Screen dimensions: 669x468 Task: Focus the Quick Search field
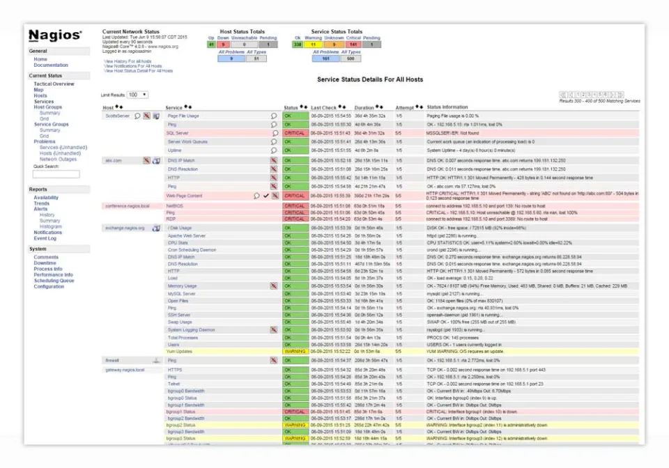[56, 174]
